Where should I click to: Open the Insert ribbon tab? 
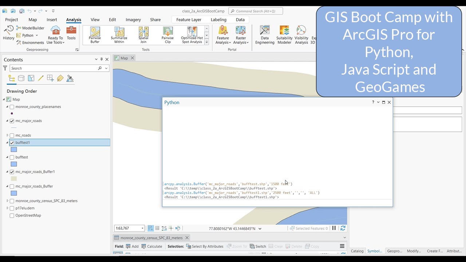(52, 20)
